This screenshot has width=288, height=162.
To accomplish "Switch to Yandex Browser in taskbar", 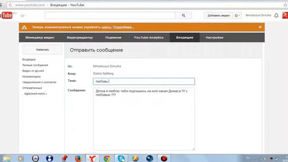I will point(92,158).
